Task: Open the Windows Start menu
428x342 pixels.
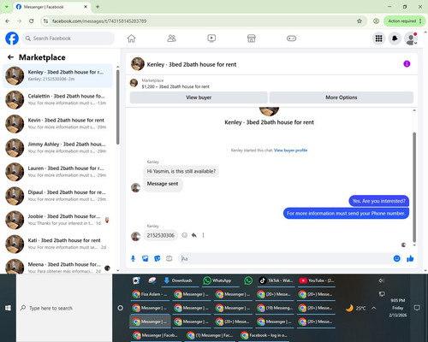Action: pyautogui.click(x=8, y=308)
